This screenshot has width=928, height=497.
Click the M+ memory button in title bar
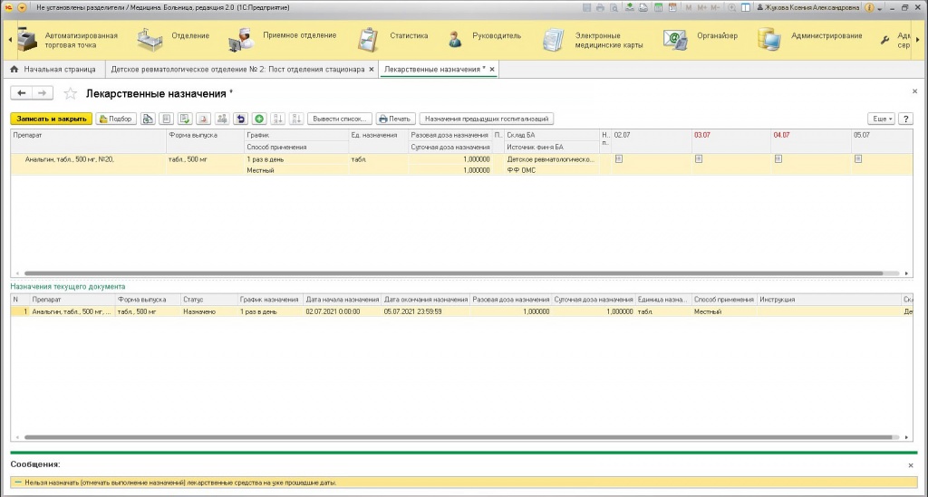pyautogui.click(x=702, y=7)
